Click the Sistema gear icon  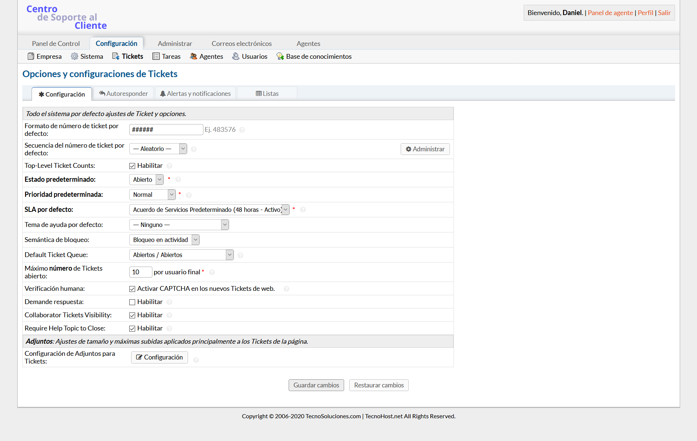[x=75, y=56]
